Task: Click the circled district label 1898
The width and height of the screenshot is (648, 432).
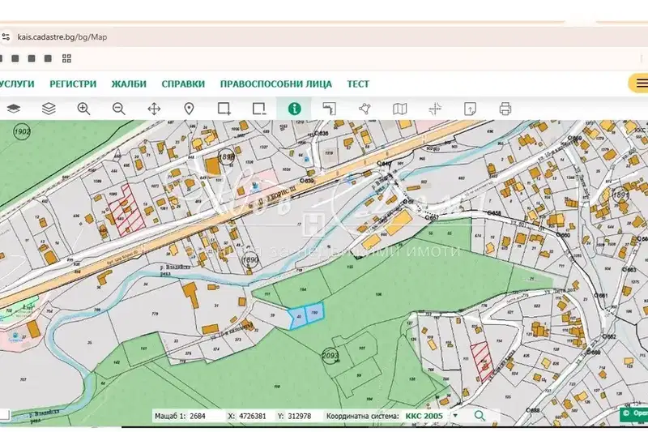Action: click(x=226, y=156)
